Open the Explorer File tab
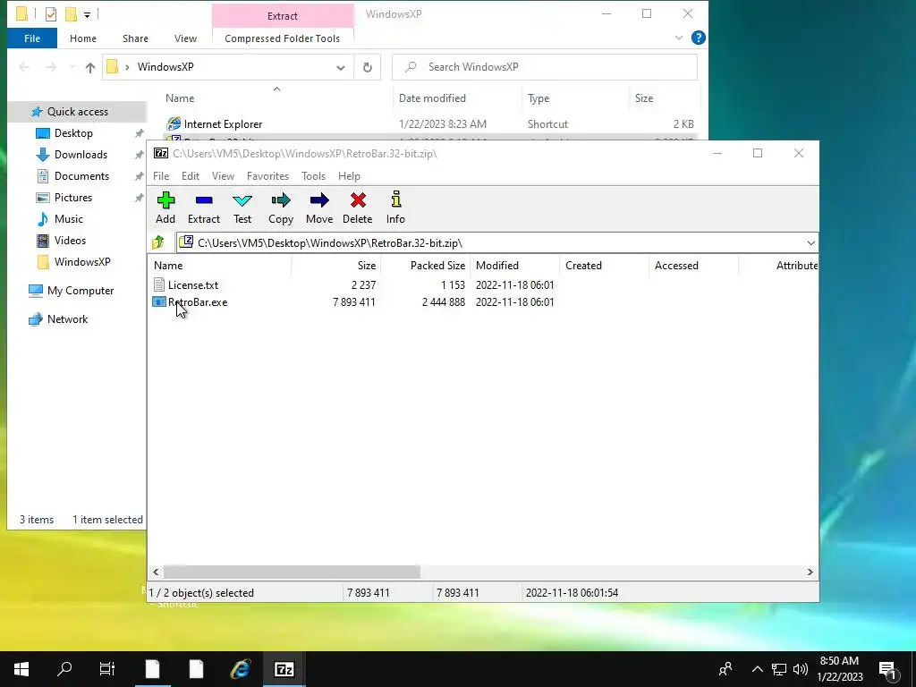916x687 pixels. tap(32, 38)
